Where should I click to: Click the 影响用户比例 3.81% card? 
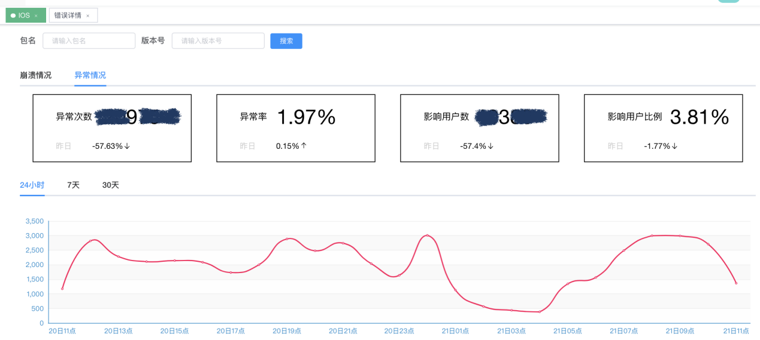click(664, 128)
